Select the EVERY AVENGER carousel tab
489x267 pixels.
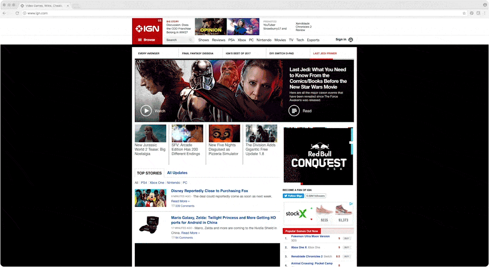pos(149,53)
